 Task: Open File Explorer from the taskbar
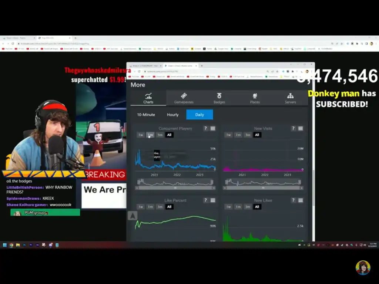(x=18, y=245)
